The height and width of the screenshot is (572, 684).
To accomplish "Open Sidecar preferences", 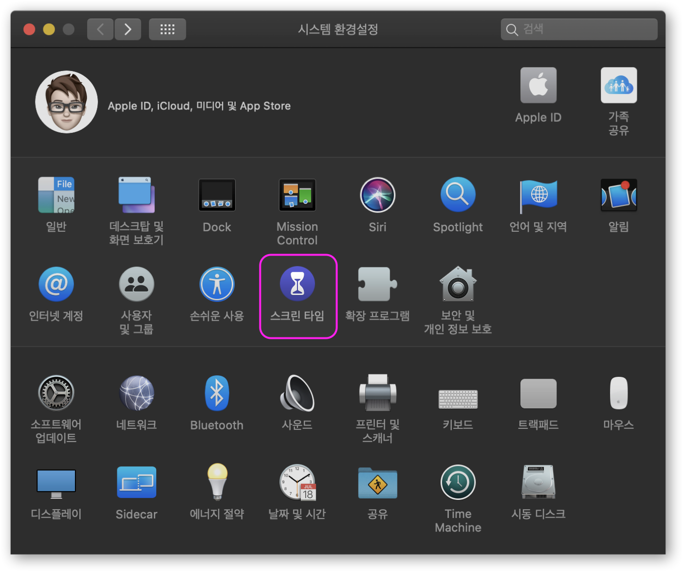I will pyautogui.click(x=136, y=482).
